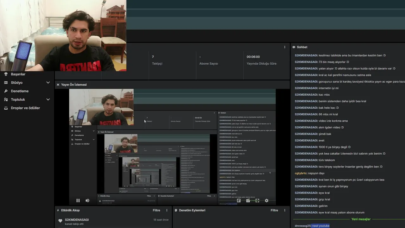This screenshot has height=228, width=405.
Task: Open the Etkinlik Akışı three-dot menu
Action: pyautogui.click(x=167, y=210)
